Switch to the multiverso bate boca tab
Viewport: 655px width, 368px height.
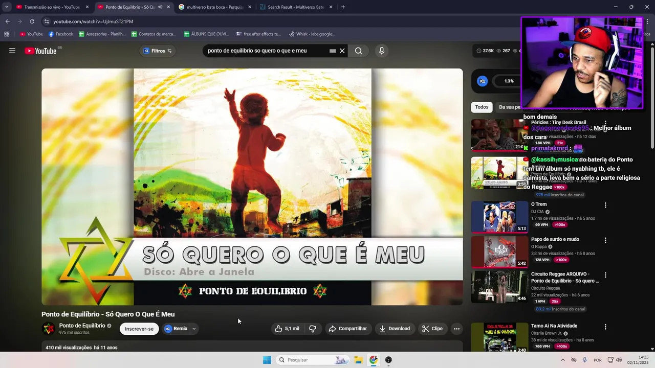pos(214,7)
